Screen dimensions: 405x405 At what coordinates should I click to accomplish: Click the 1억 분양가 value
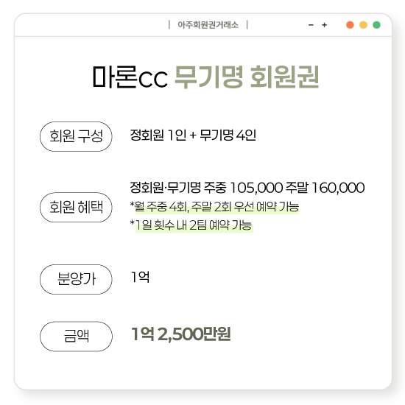click(140, 277)
